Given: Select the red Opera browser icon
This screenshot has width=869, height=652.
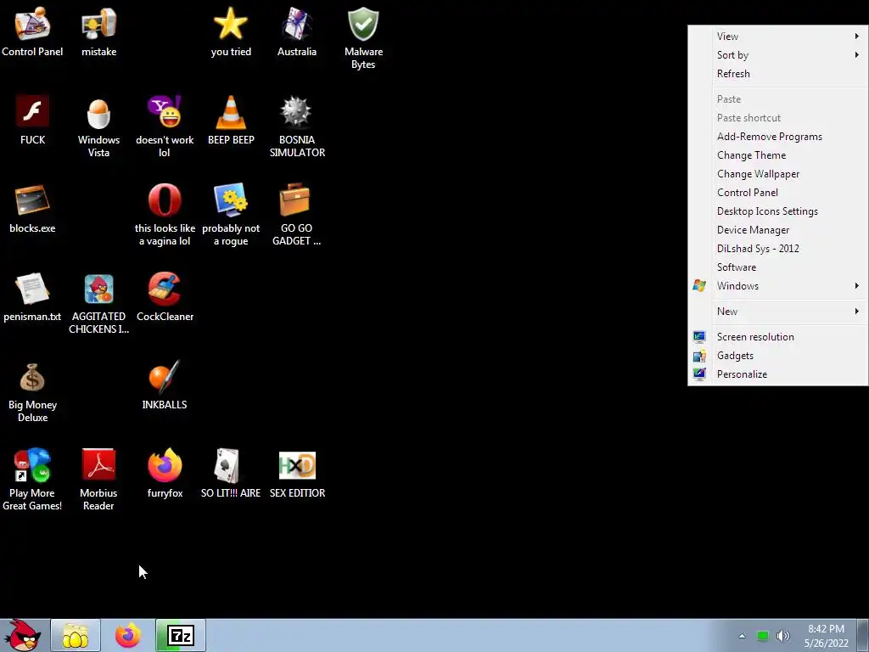Looking at the screenshot, I should coord(165,215).
